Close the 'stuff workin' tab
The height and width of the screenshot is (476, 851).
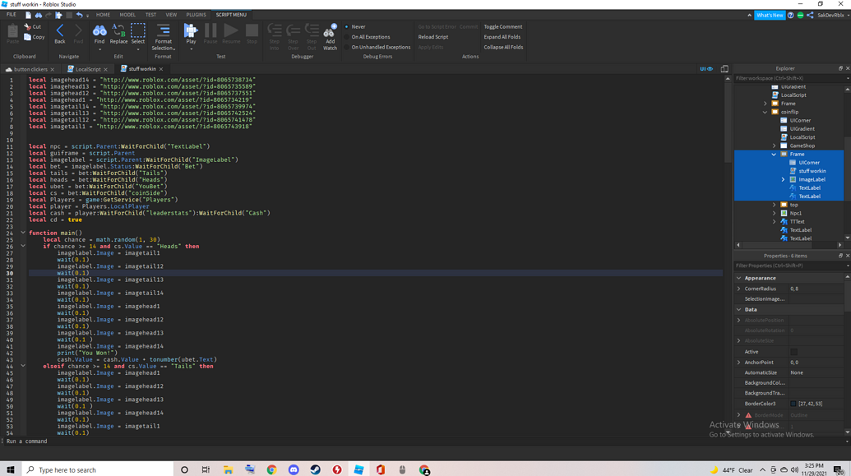point(161,69)
